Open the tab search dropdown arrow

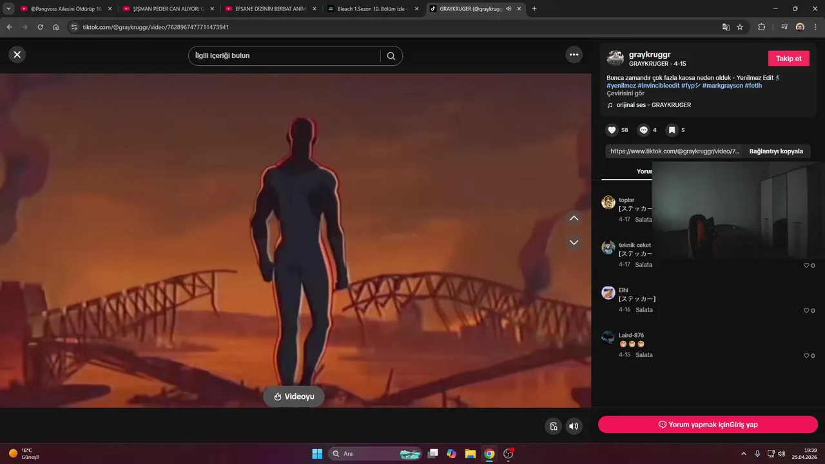(x=8, y=9)
